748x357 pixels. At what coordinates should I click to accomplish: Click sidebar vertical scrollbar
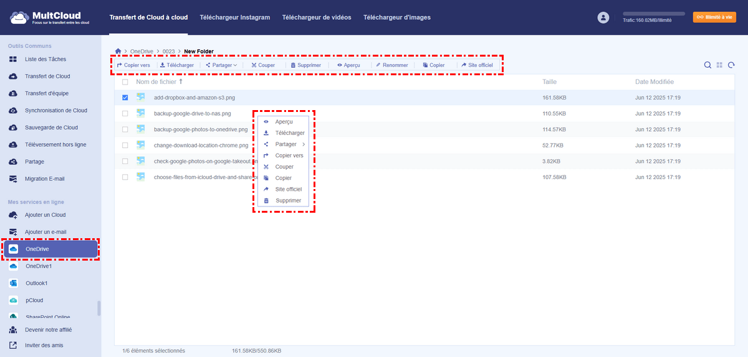pyautogui.click(x=98, y=309)
